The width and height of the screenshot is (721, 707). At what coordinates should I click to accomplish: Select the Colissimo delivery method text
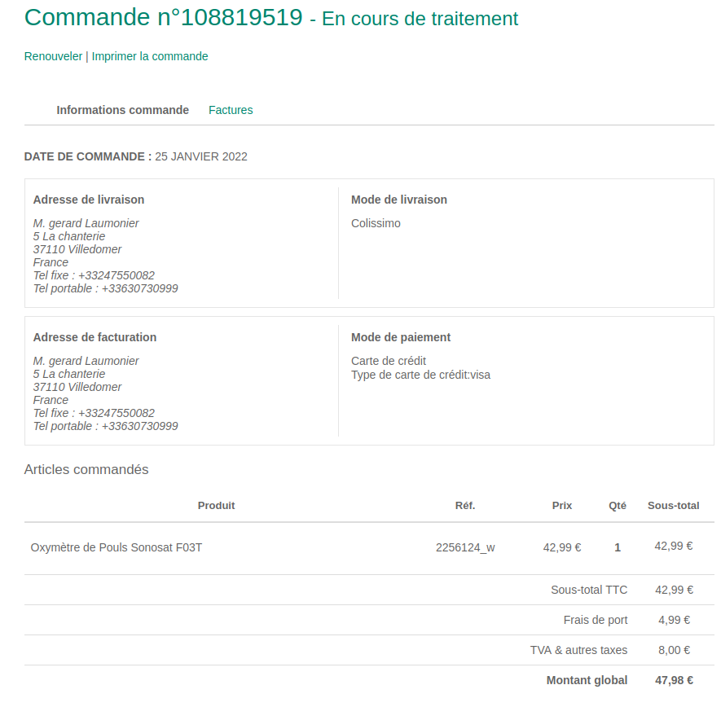pyautogui.click(x=376, y=223)
